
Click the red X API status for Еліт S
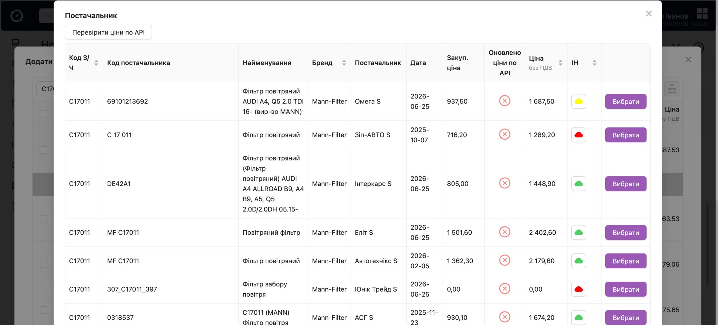click(x=505, y=232)
